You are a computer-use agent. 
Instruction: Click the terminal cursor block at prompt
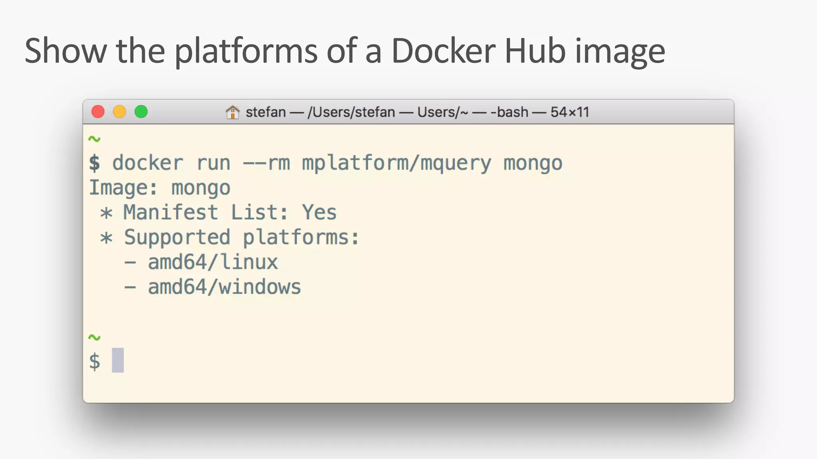click(118, 361)
